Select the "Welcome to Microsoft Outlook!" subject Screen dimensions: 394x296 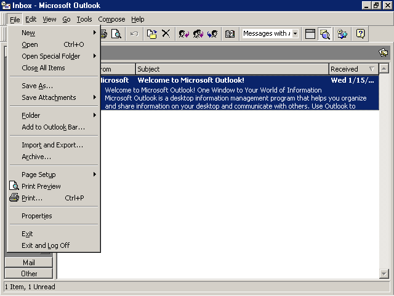click(191, 80)
